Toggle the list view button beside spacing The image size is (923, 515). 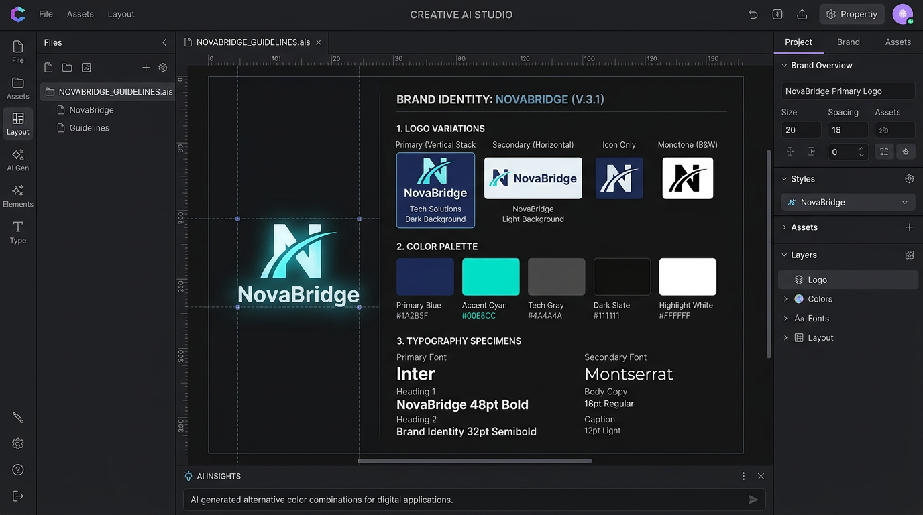click(884, 152)
